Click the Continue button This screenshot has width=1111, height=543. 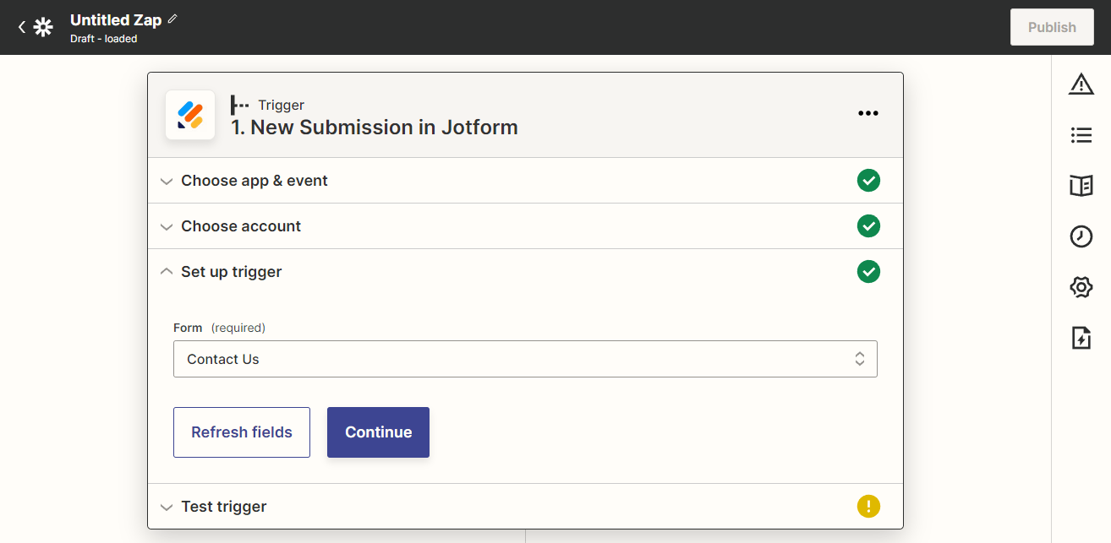tap(378, 432)
